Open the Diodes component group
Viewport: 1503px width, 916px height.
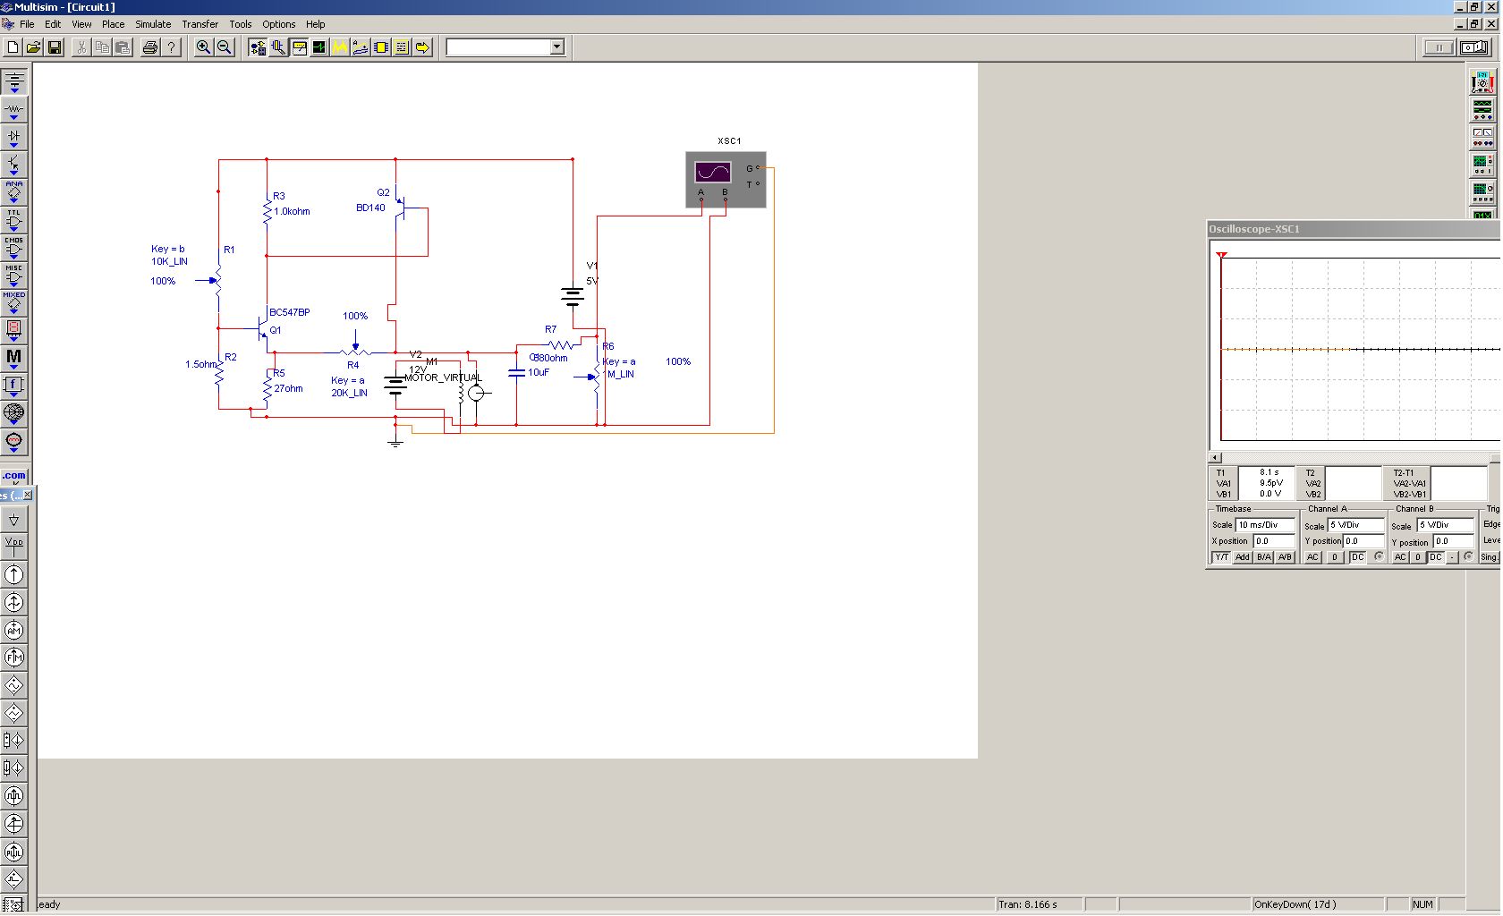pyautogui.click(x=13, y=137)
